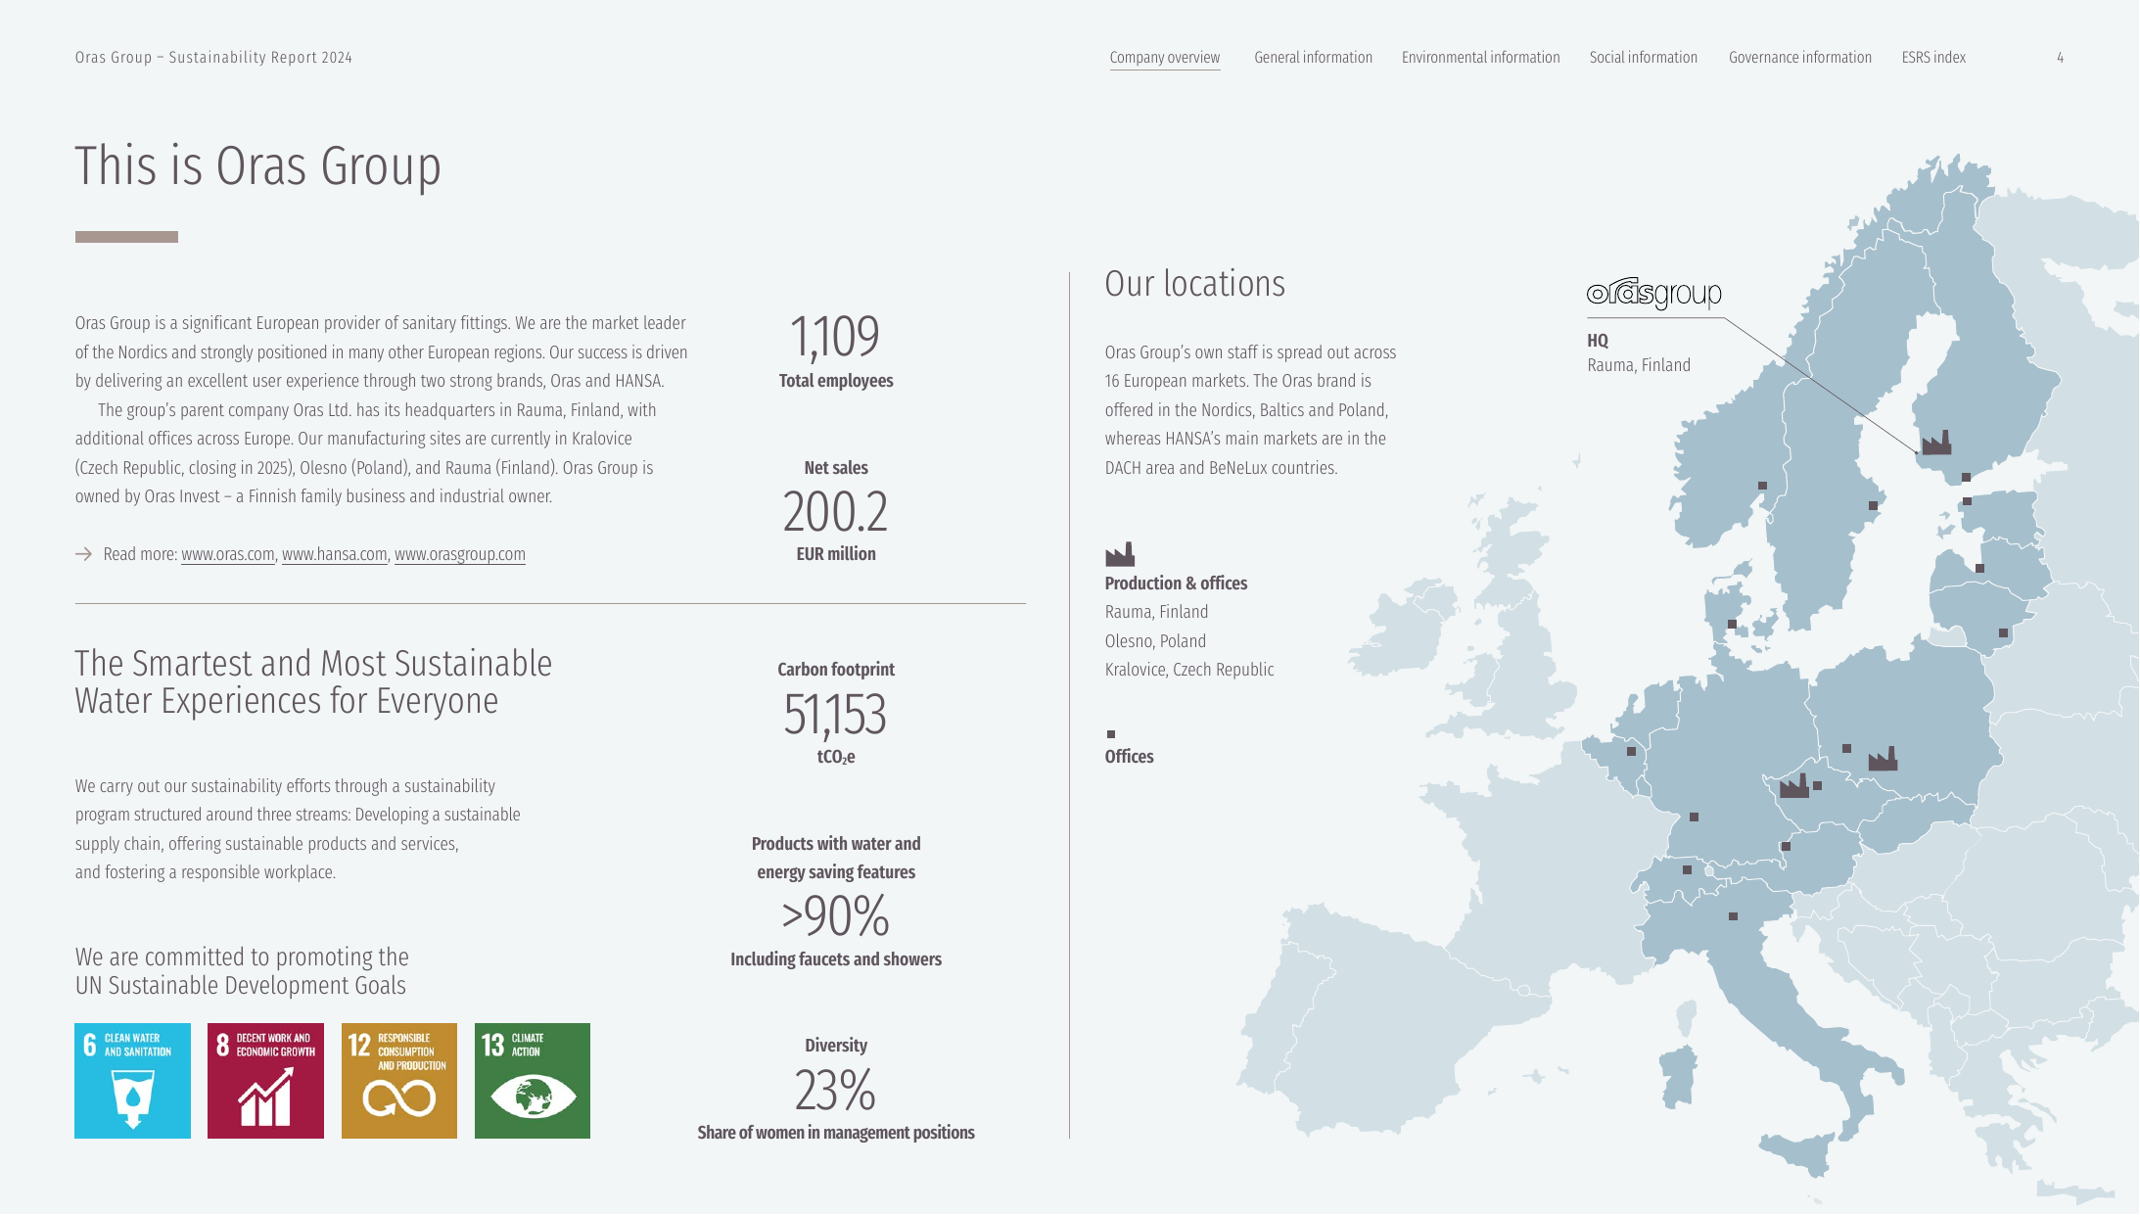This screenshot has width=2140, height=1215.
Task: Click the 23% diversity figure
Action: tap(835, 1090)
